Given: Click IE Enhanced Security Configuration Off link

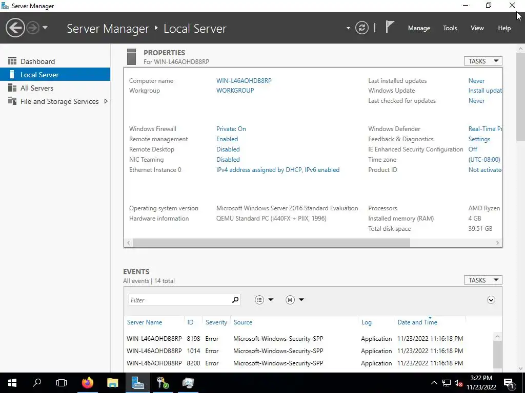Looking at the screenshot, I should (473, 149).
